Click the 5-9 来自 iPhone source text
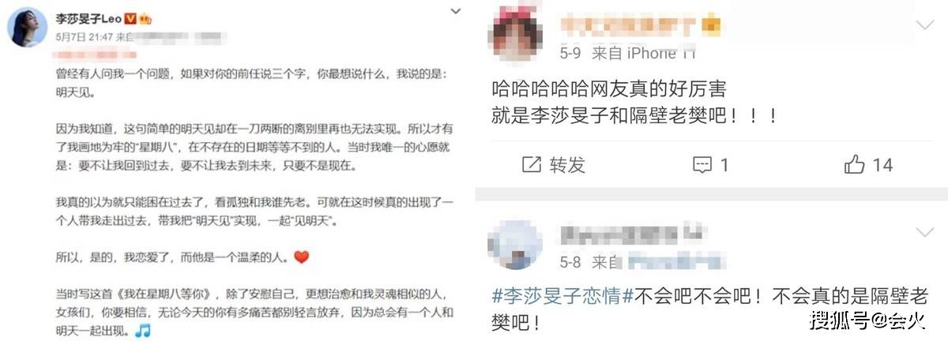The height and width of the screenshot is (341, 948). (628, 53)
